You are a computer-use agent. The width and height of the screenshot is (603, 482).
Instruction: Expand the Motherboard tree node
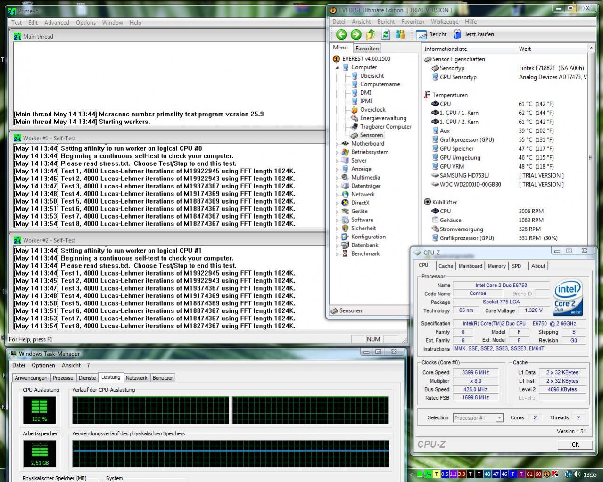click(x=337, y=144)
